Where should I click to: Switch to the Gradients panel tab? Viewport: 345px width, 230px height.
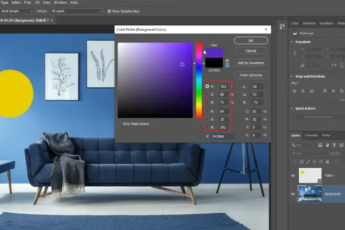click(326, 23)
